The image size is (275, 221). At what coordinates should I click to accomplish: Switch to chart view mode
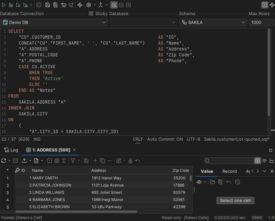tap(272, 161)
